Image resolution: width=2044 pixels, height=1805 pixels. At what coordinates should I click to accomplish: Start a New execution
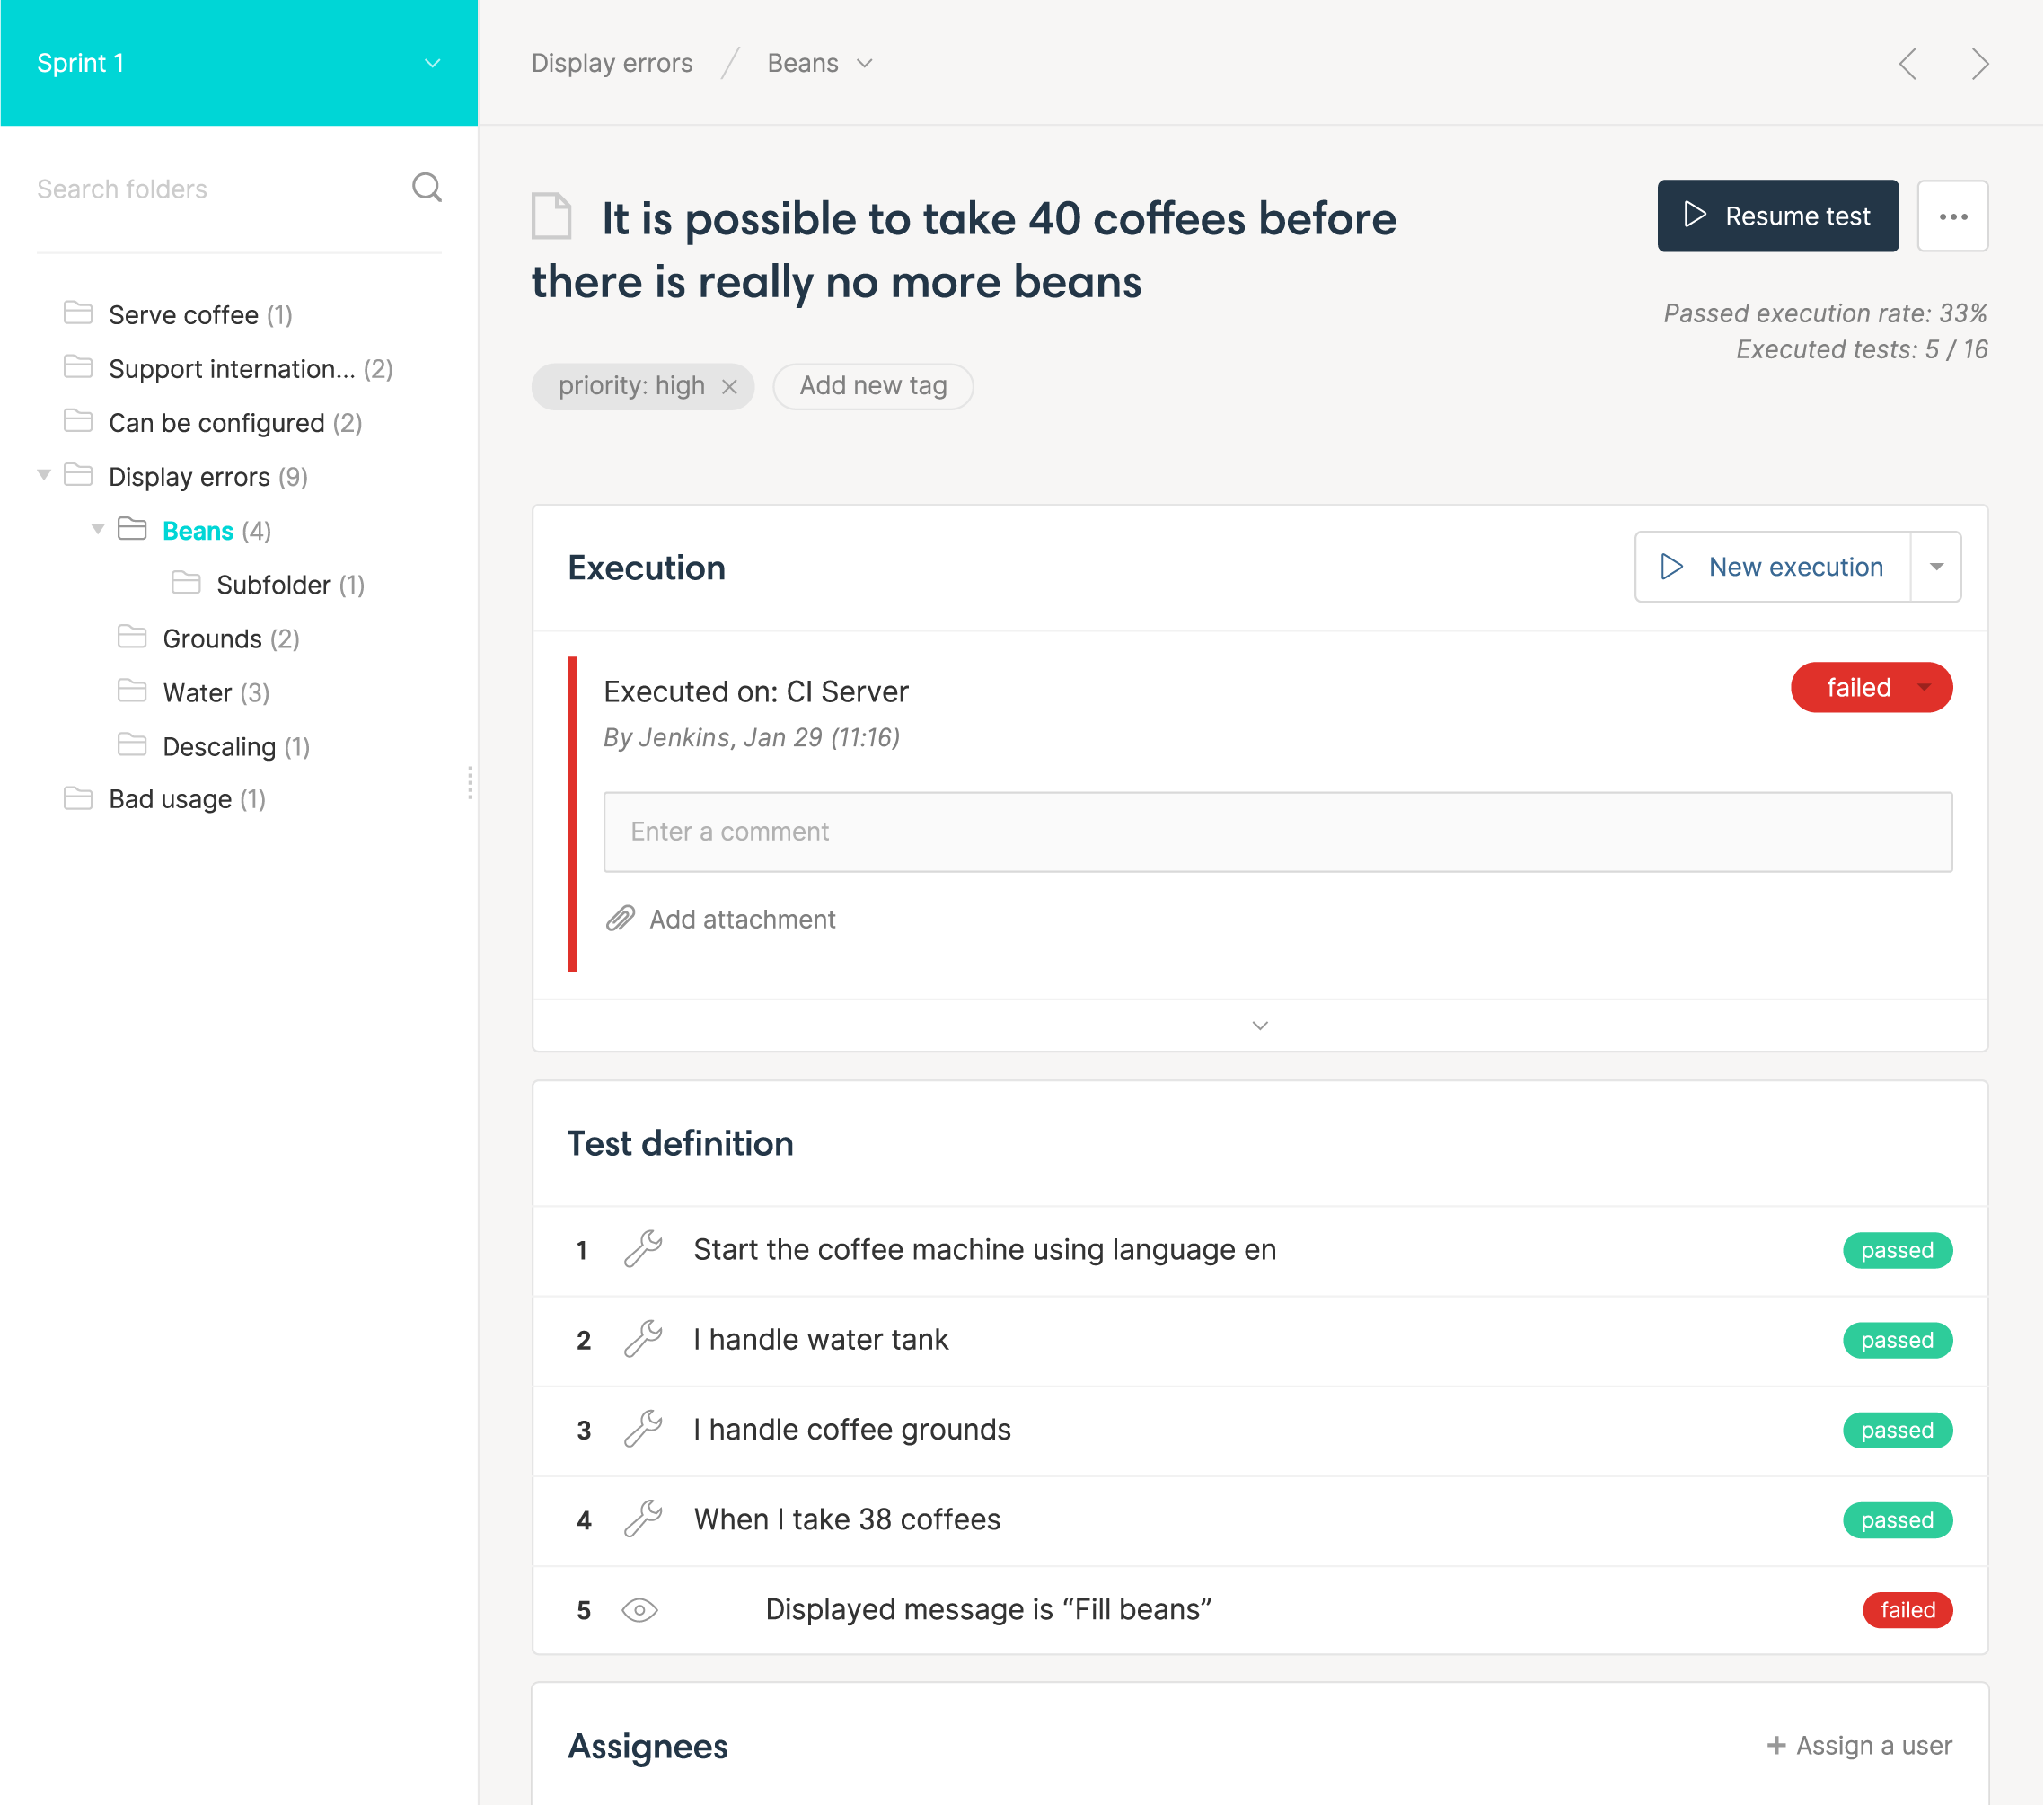[1773, 567]
